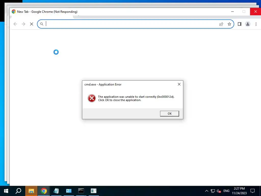
Task: Click the 'unable to start correctly' error message
Action: point(136,98)
